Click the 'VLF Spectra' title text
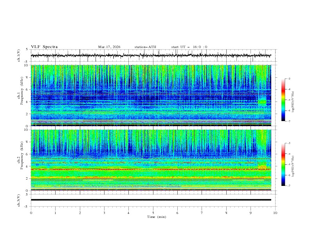Viewport: 310px width, 239px height. coord(44,47)
